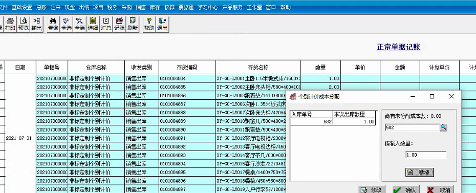
Task: Select row with 存货编码 0101004888
Action: pyautogui.click(x=187, y=113)
